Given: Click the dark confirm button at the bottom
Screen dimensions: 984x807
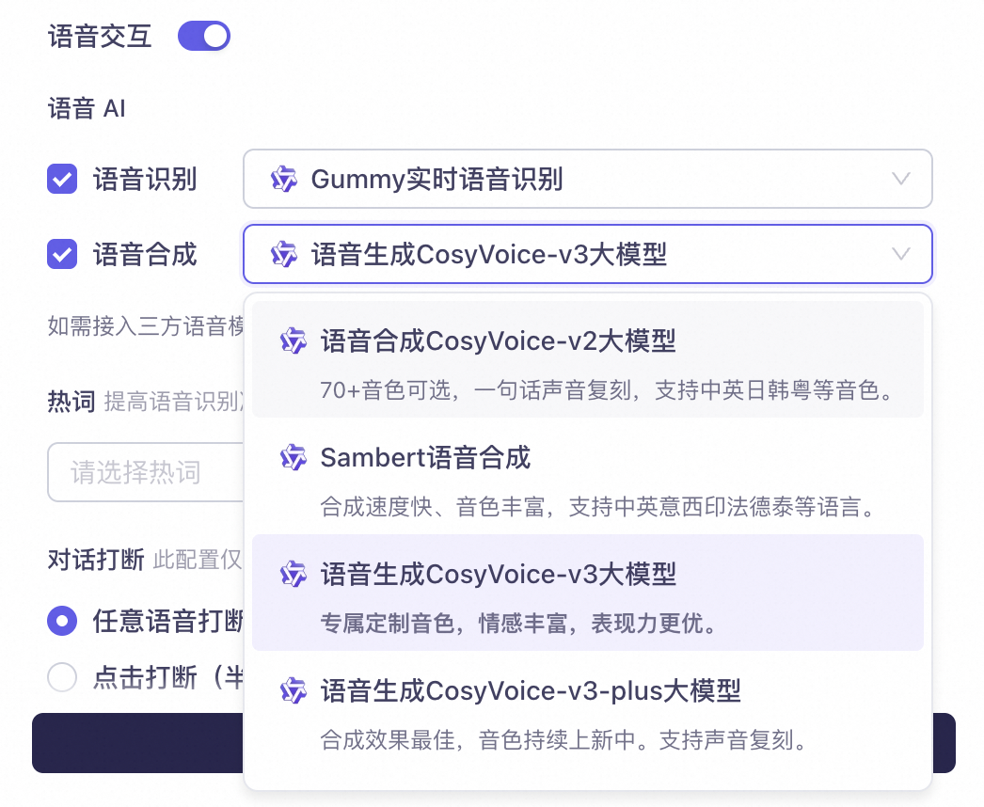Looking at the screenshot, I should click(x=141, y=742).
